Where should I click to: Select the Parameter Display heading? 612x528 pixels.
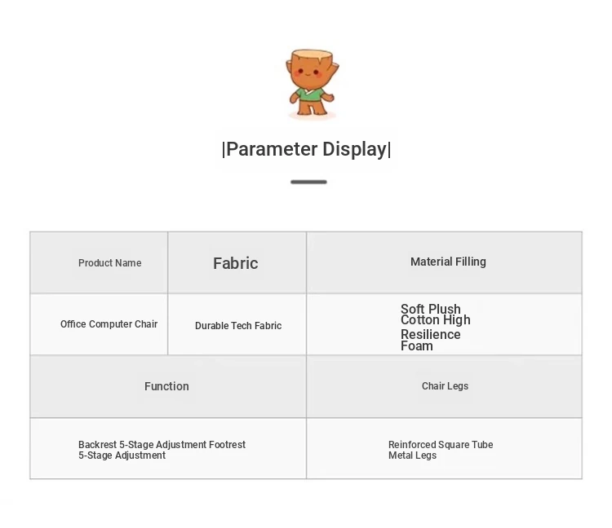point(306,149)
